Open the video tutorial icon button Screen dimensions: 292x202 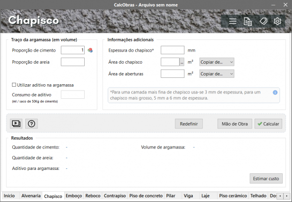(x=16, y=124)
